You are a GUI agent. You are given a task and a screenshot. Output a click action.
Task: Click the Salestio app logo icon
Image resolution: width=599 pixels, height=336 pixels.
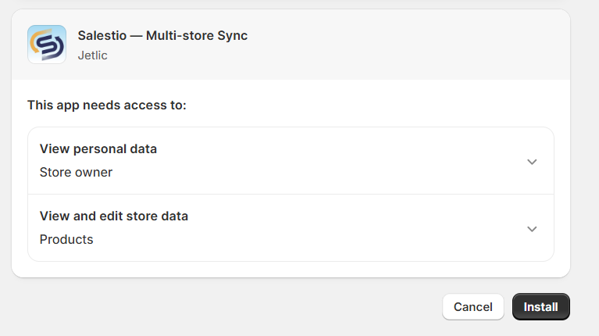pos(47,45)
